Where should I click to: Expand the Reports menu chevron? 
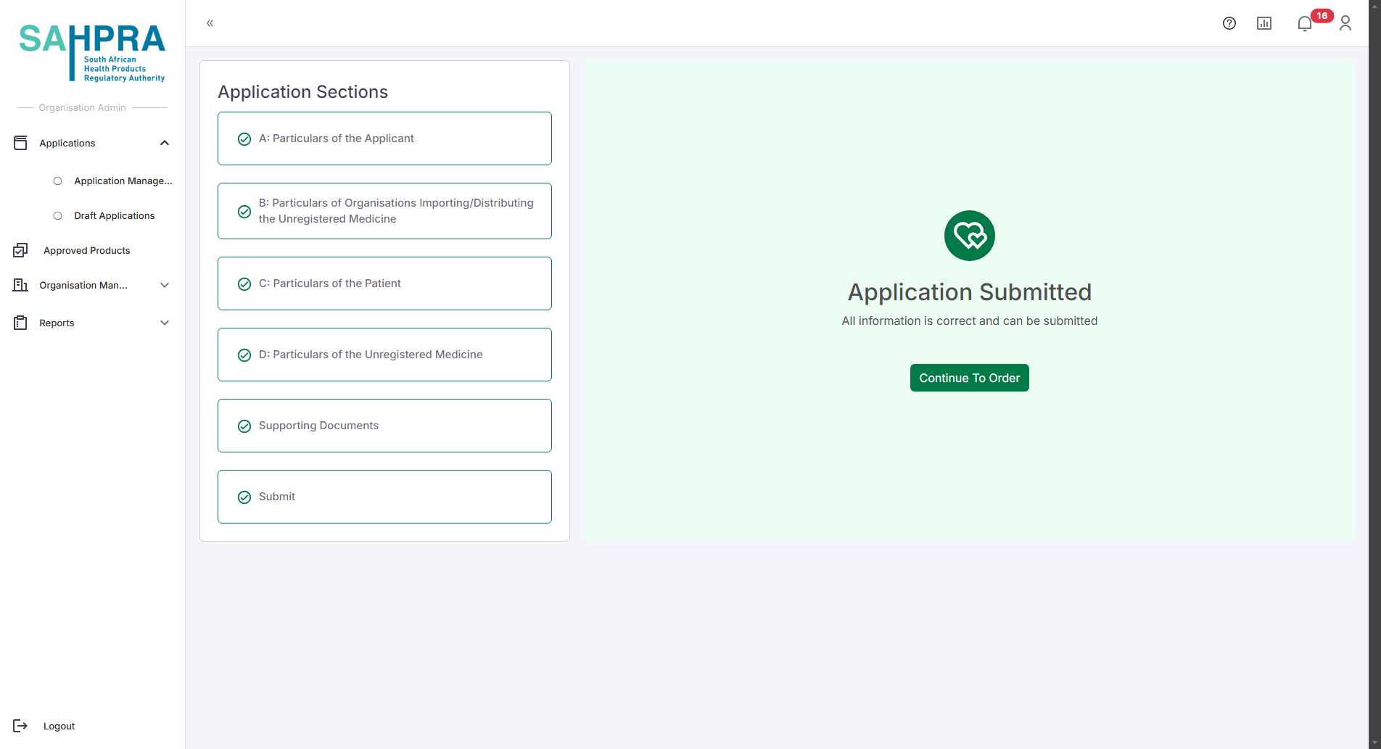(x=165, y=323)
